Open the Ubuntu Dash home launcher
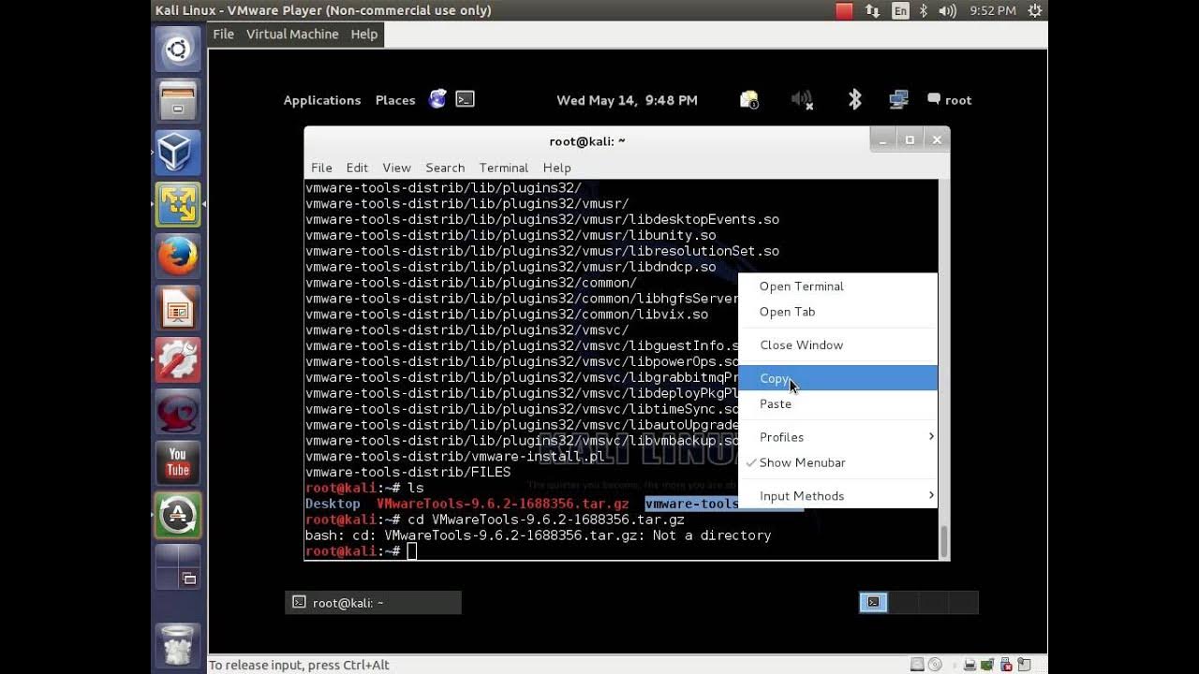 178,50
